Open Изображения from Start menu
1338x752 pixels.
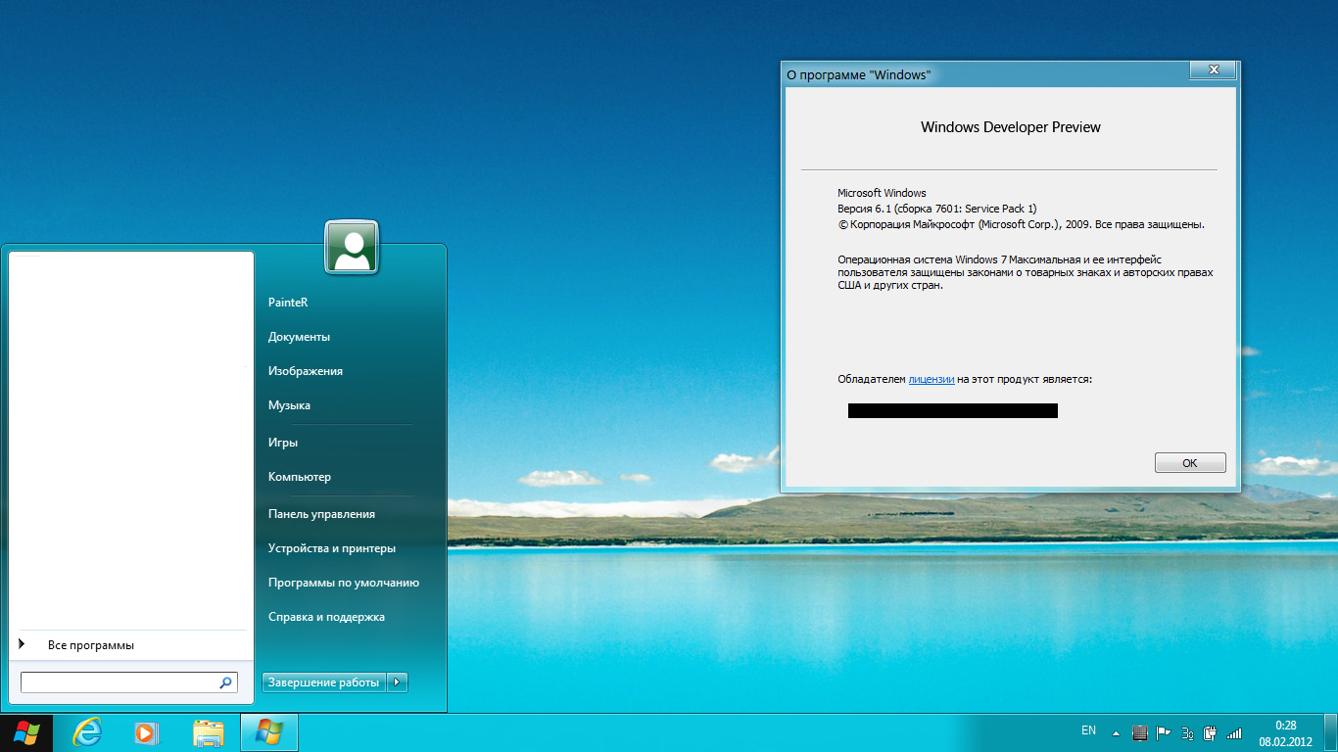[x=306, y=371]
